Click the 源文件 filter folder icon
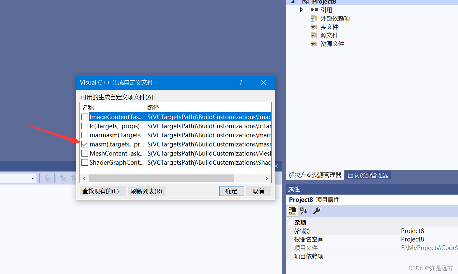The height and width of the screenshot is (274, 458). click(314, 35)
